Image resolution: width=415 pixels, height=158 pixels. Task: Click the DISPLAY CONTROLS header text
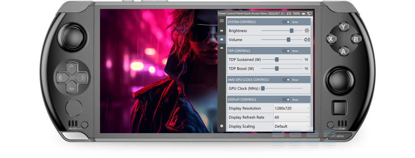[242, 100]
